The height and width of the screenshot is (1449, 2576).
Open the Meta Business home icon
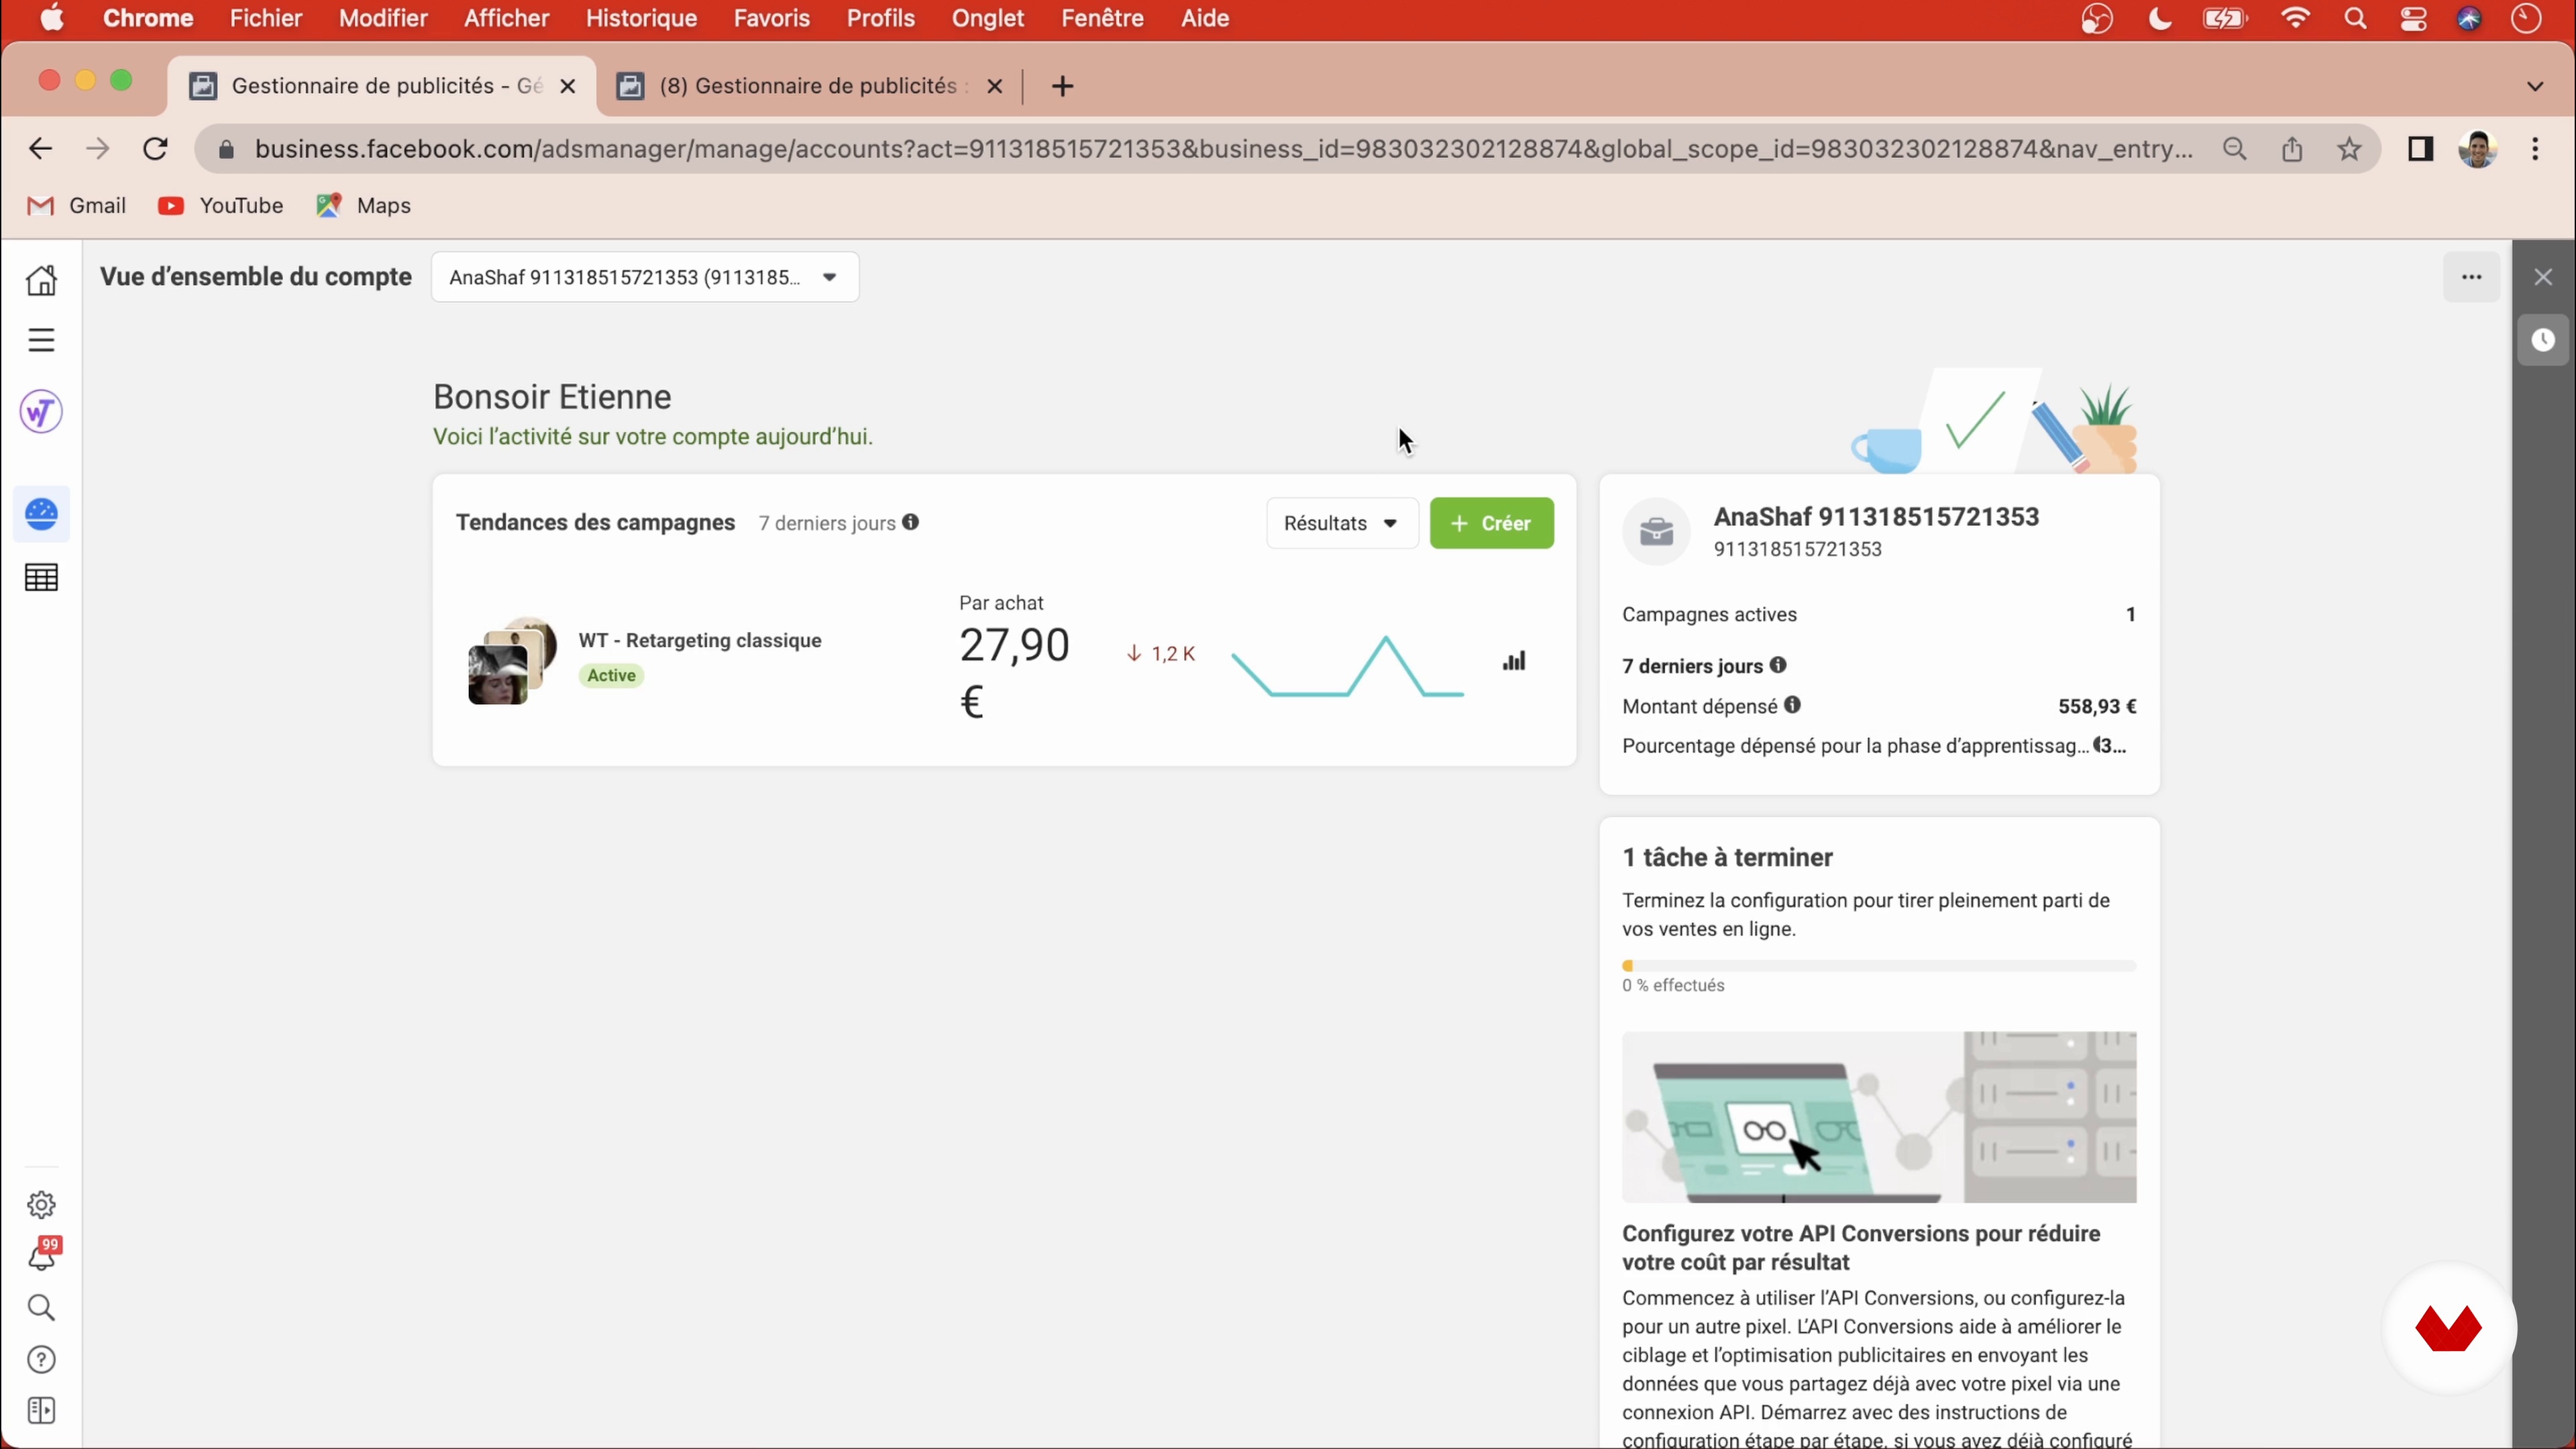[41, 280]
